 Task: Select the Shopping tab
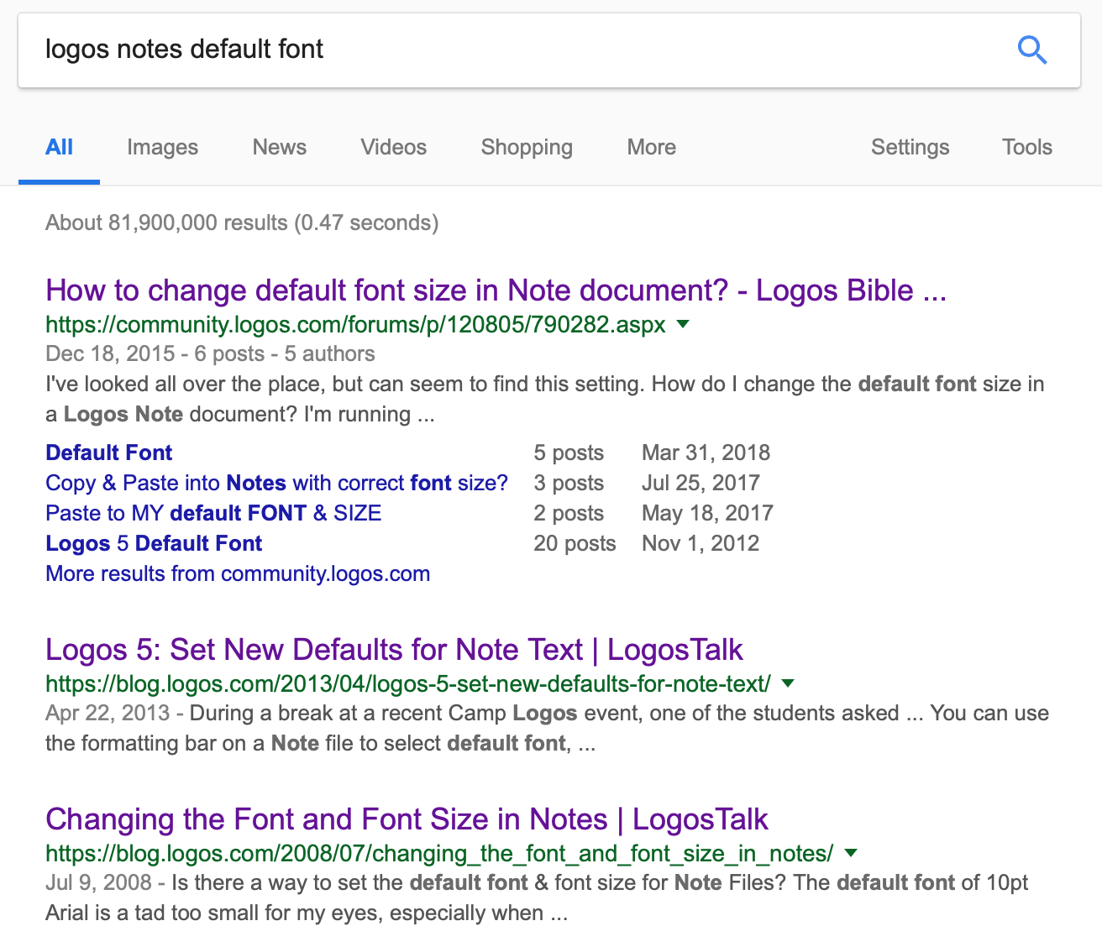pos(527,147)
